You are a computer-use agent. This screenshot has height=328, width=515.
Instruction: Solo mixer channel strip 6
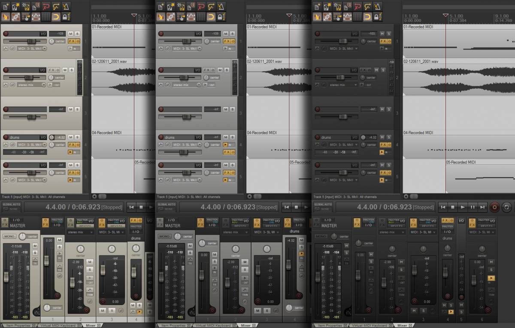coord(491,270)
